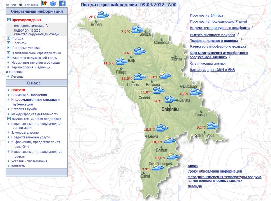The image size is (271, 201).
Task: Expand Климатические характеристики section
Action: tap(9, 53)
